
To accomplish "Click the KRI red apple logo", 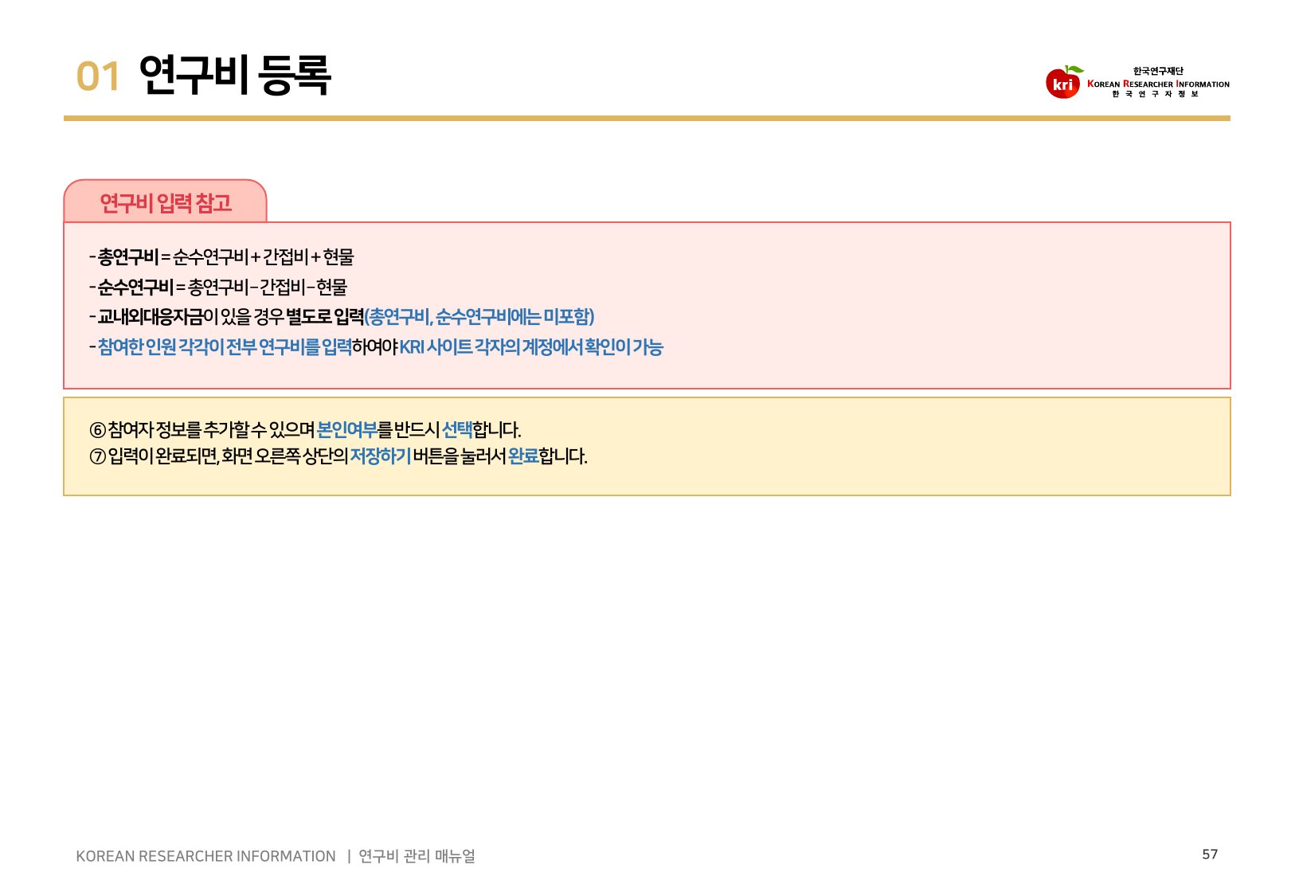I will click(1064, 82).
